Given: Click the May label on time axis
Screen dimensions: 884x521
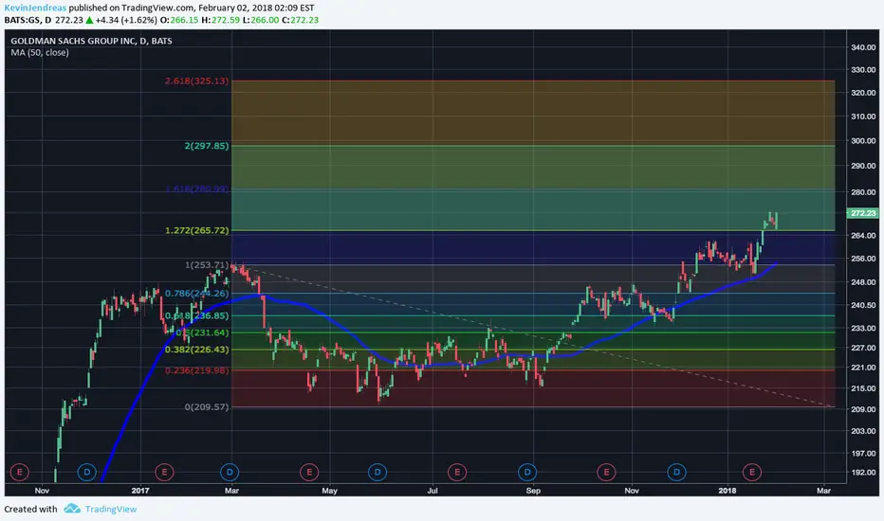Looking at the screenshot, I should point(330,491).
